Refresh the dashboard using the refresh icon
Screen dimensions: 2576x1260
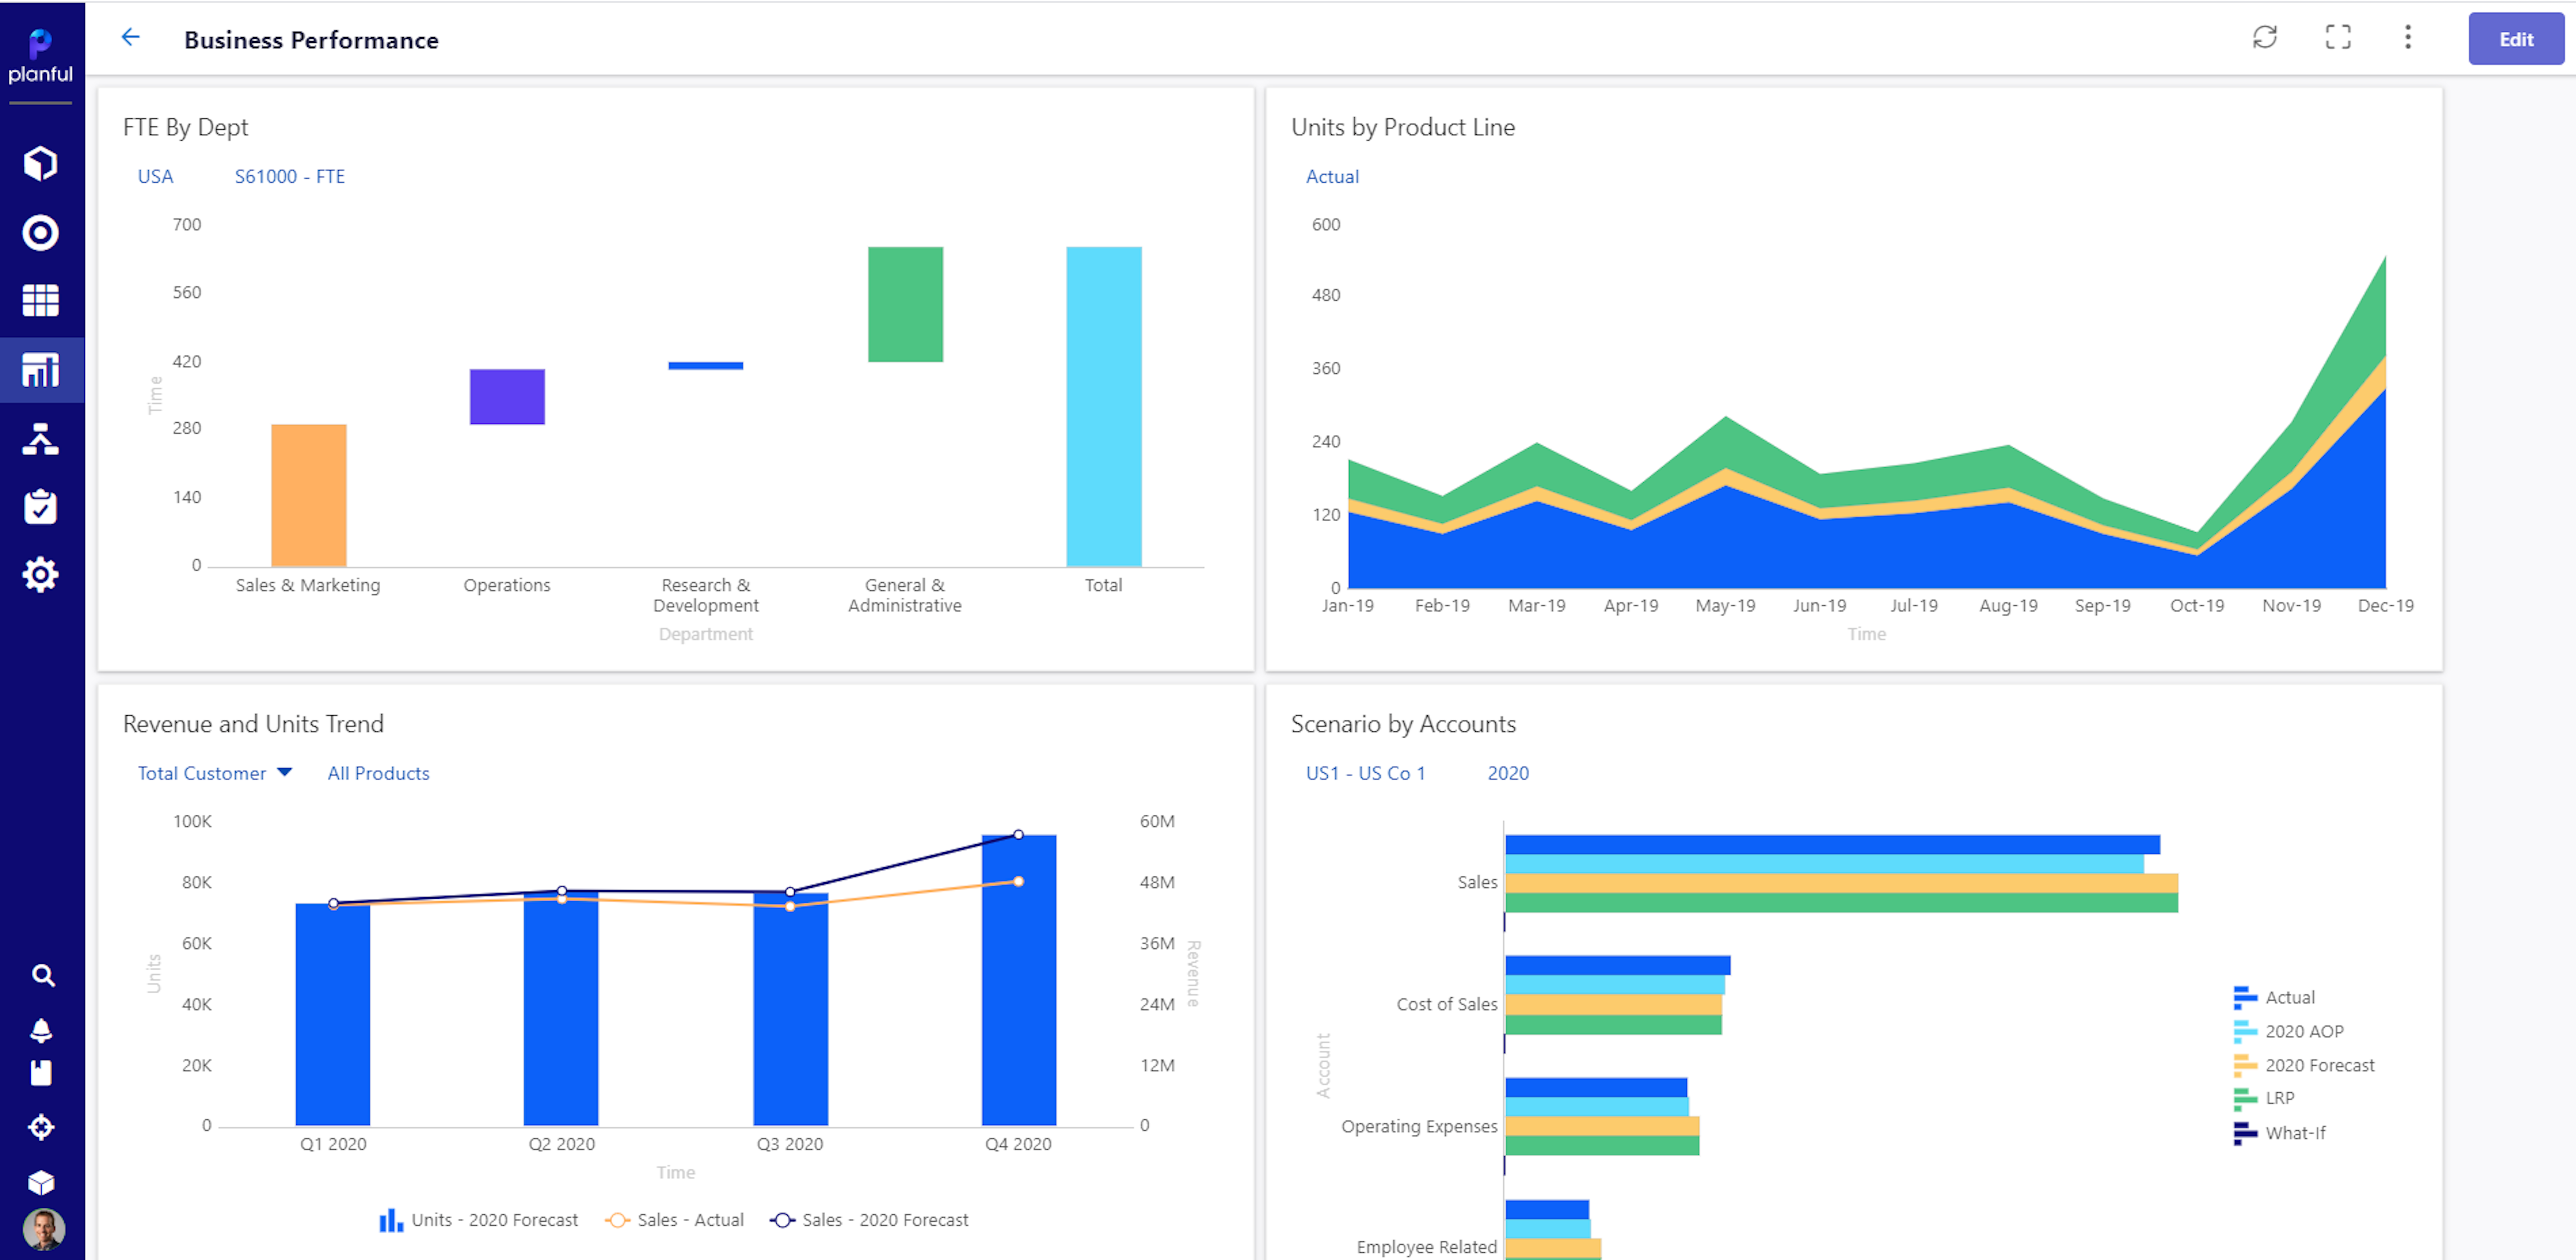[x=2266, y=38]
